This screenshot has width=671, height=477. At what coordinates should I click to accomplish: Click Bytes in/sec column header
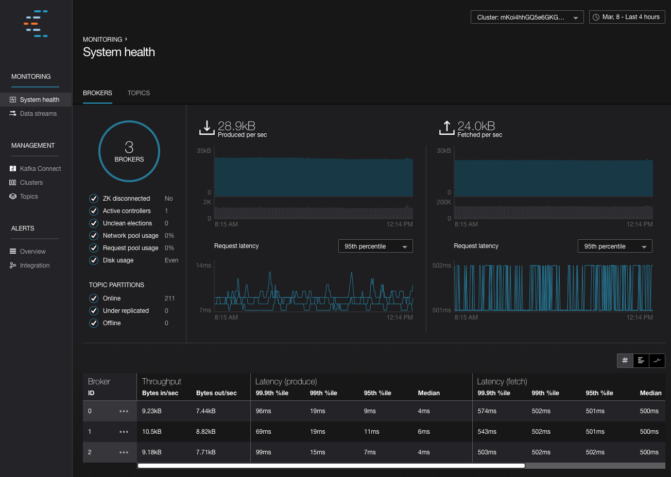[160, 393]
